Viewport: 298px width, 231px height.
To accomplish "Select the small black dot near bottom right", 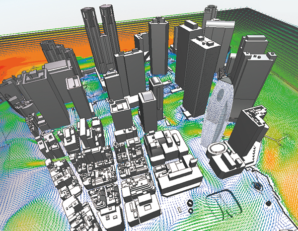I will tap(268, 203).
